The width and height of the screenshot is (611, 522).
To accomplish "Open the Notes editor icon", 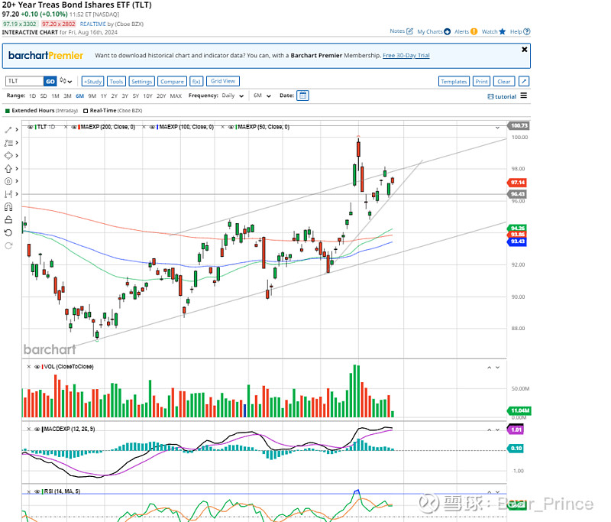I will click(x=409, y=31).
